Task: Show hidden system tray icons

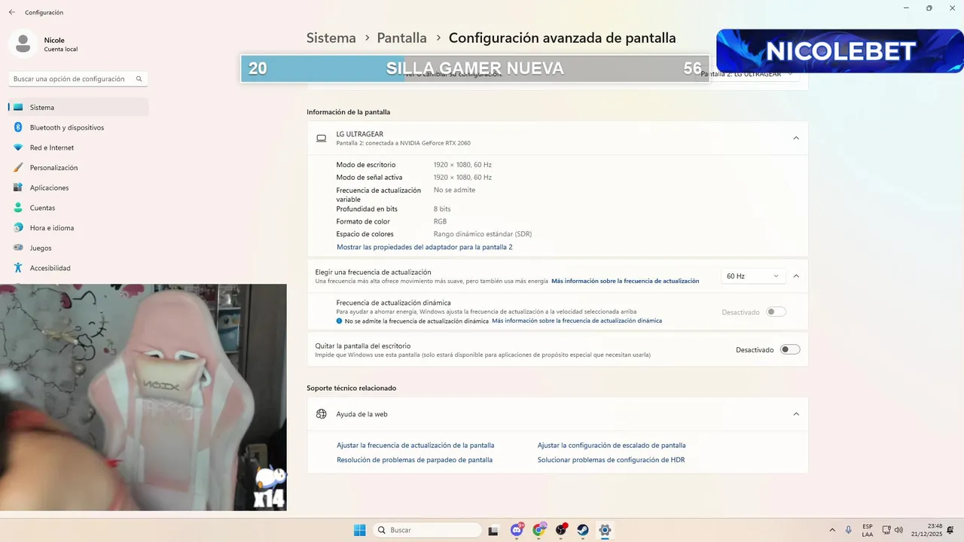Action: click(832, 530)
